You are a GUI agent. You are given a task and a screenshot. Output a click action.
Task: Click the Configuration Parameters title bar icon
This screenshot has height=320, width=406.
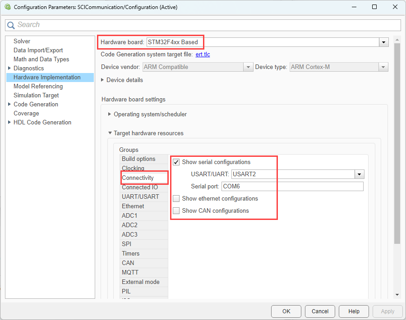(8, 7)
